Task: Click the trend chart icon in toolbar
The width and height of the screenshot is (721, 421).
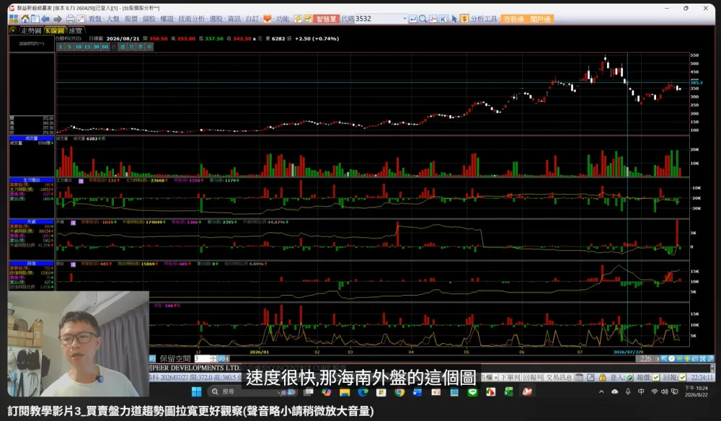Action: (433, 19)
